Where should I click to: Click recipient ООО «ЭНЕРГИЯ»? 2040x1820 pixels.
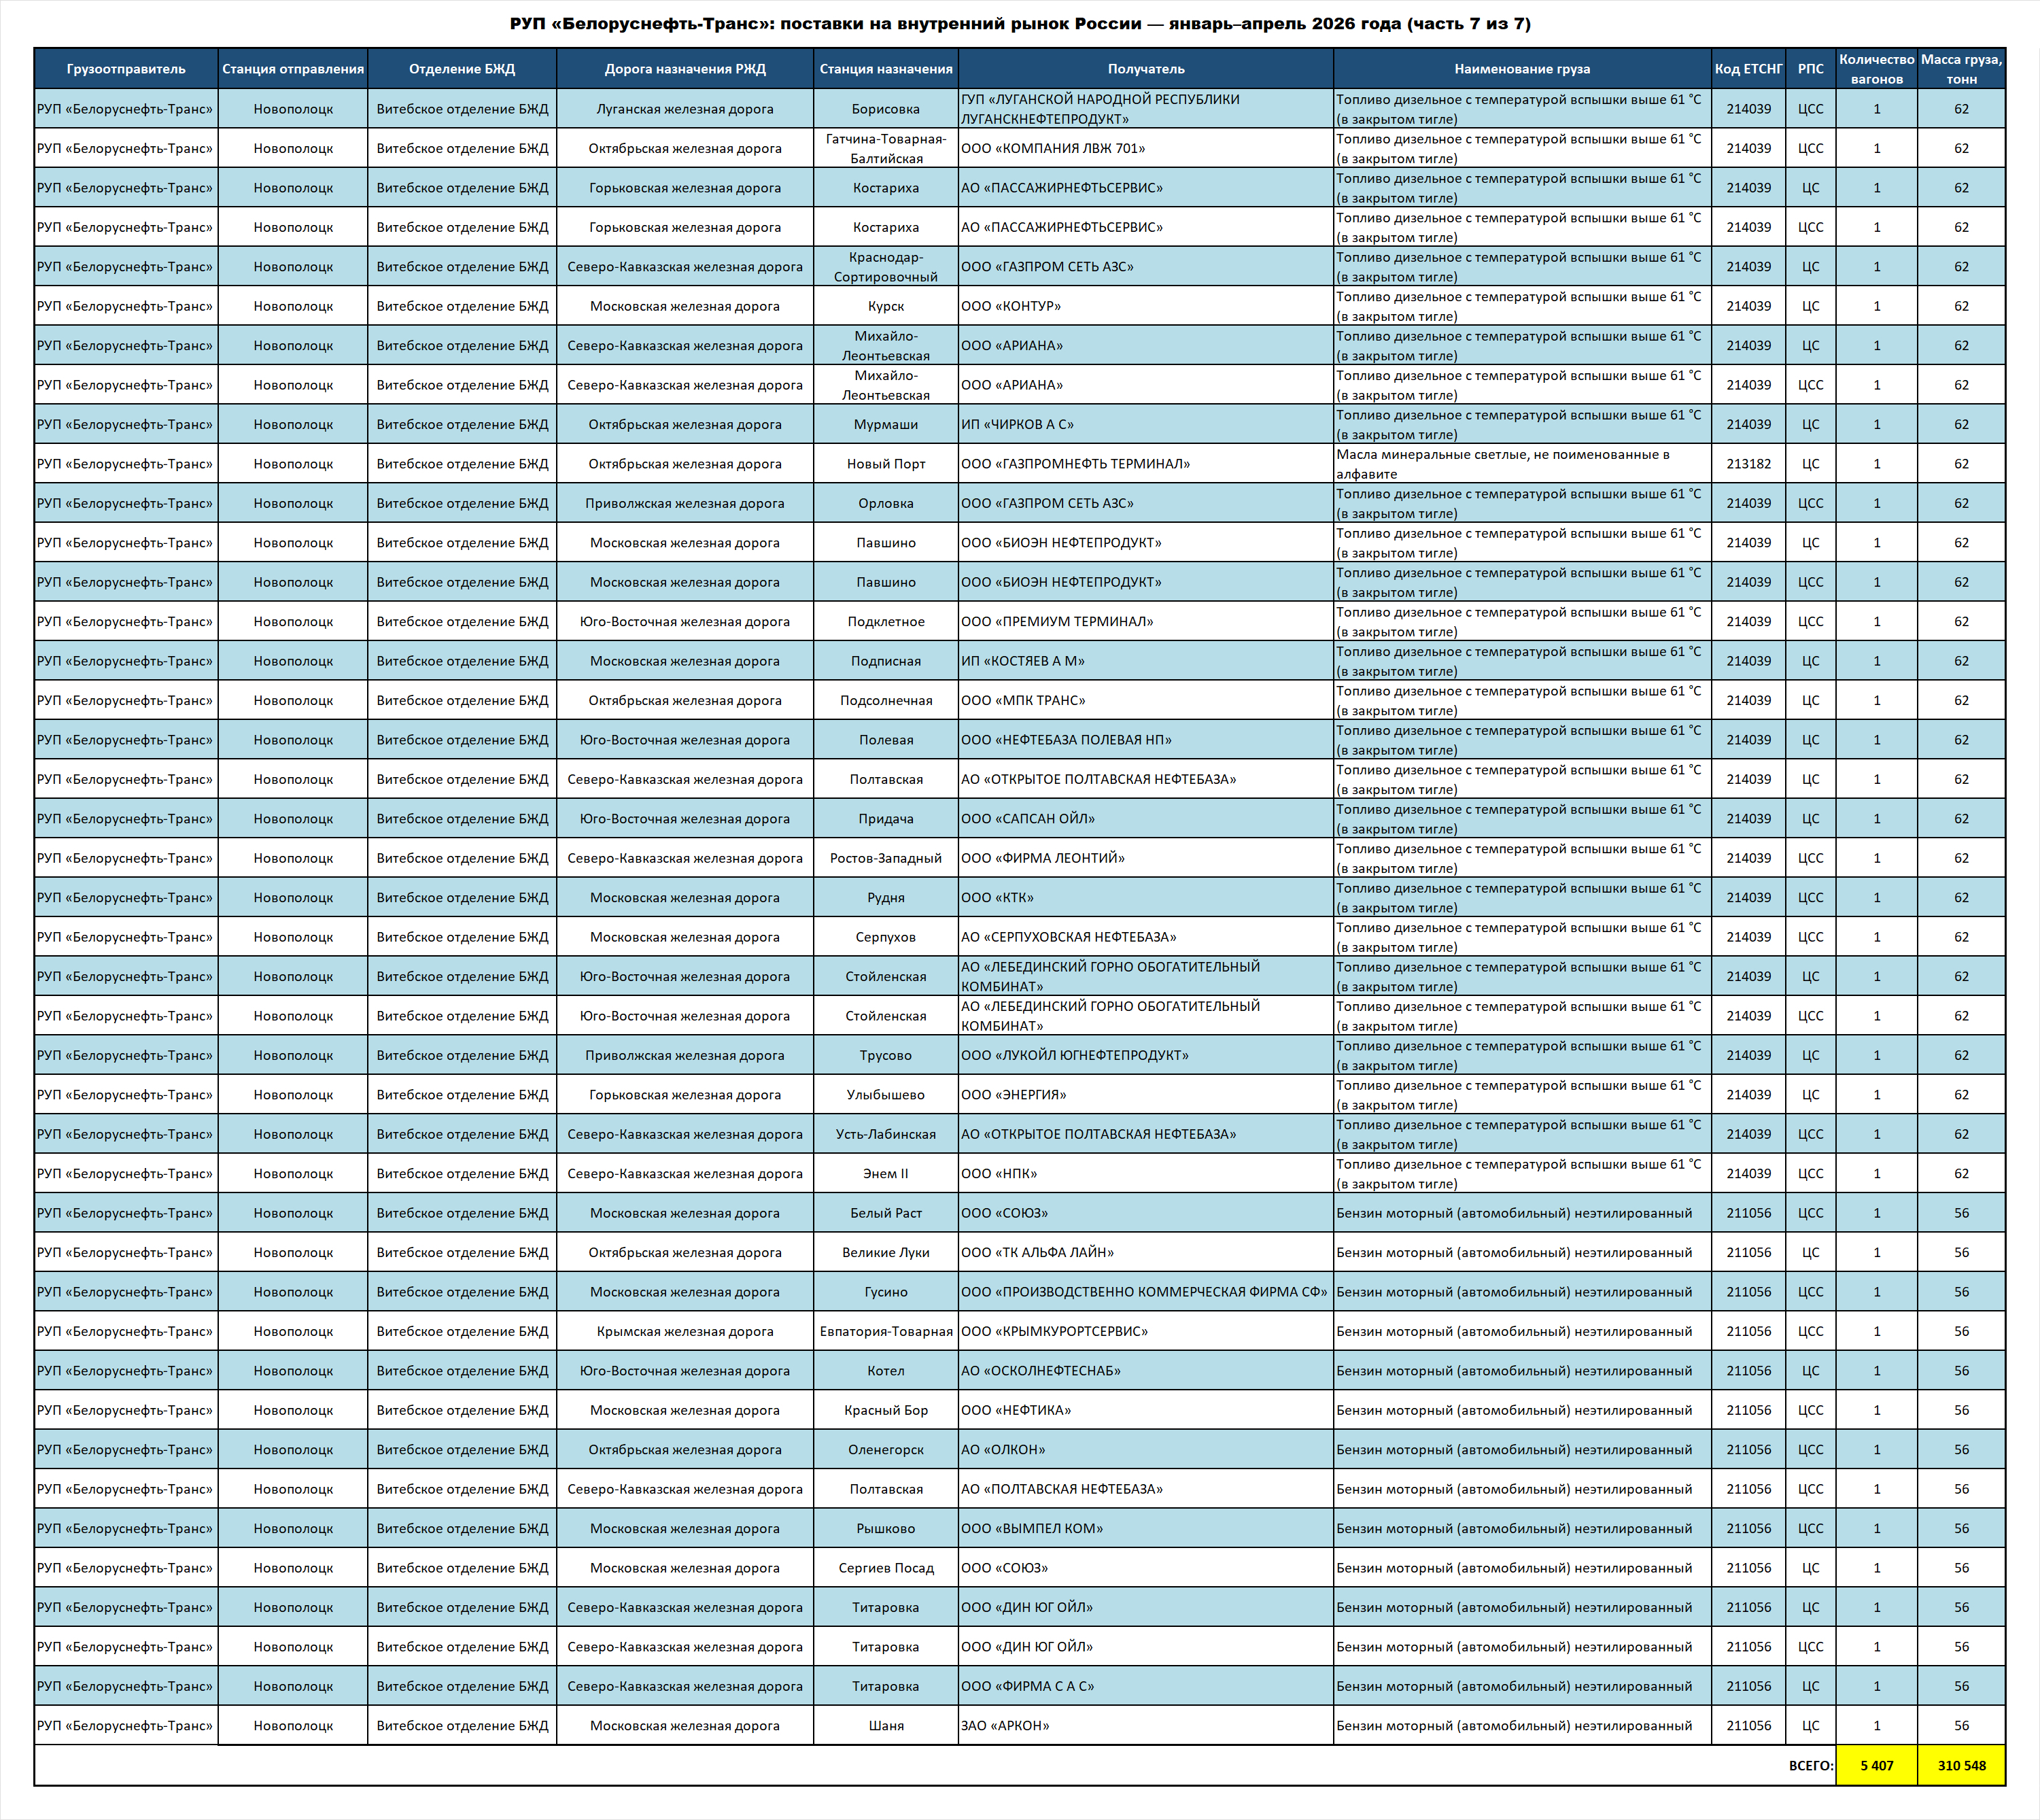click(1146, 1095)
